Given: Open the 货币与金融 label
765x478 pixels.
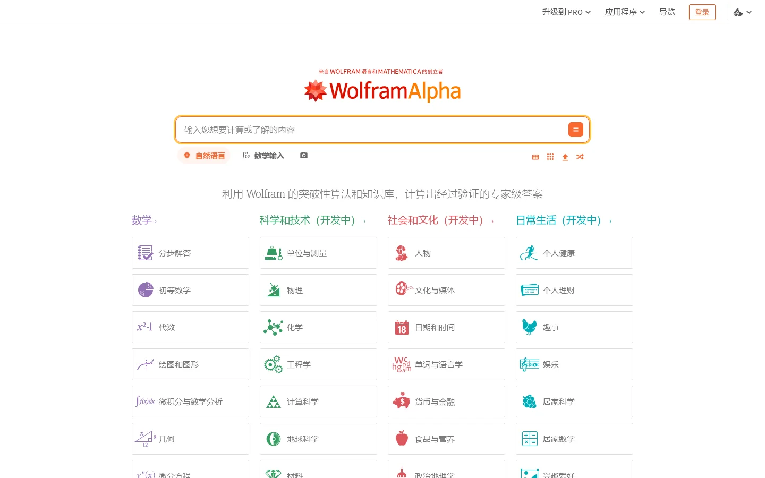Looking at the screenshot, I should (435, 402).
